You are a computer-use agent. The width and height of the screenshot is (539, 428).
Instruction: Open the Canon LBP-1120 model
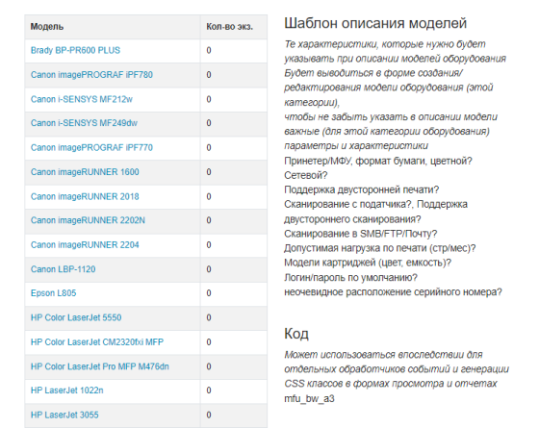pos(63,269)
